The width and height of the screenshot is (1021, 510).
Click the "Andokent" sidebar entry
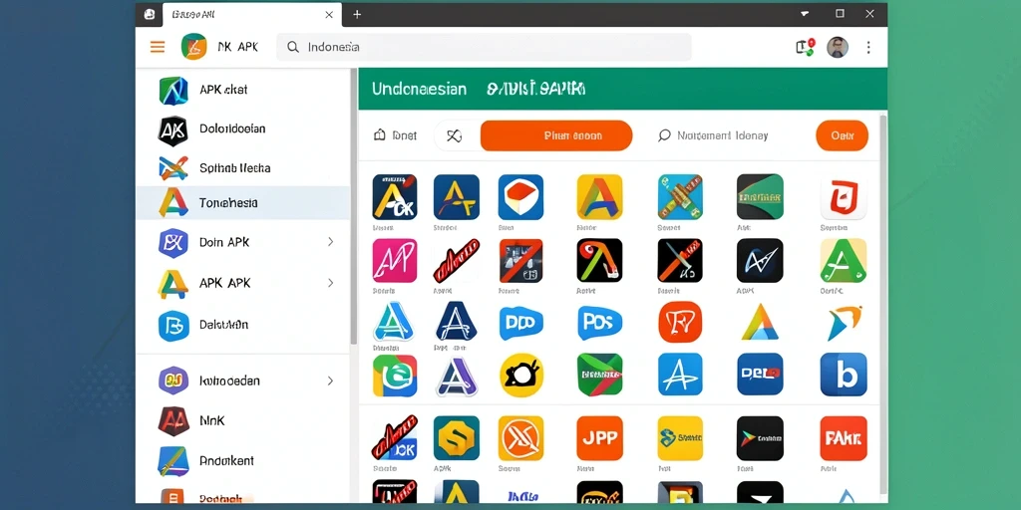click(x=242, y=460)
